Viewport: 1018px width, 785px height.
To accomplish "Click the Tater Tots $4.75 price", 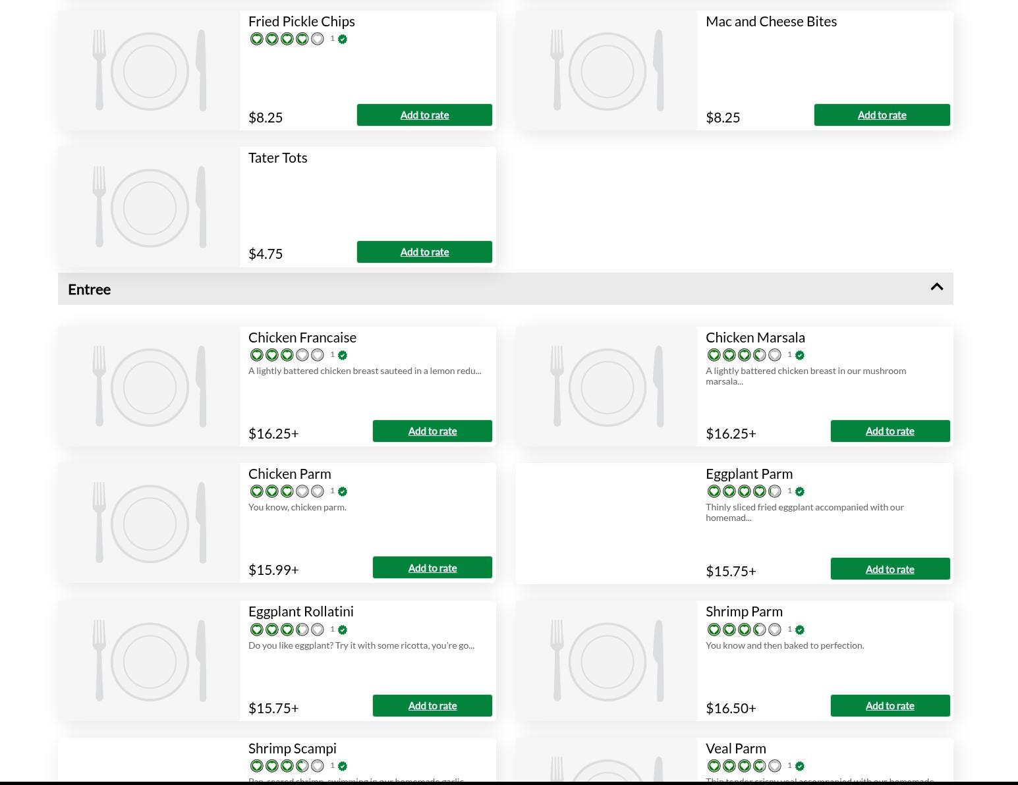I will pyautogui.click(x=266, y=254).
